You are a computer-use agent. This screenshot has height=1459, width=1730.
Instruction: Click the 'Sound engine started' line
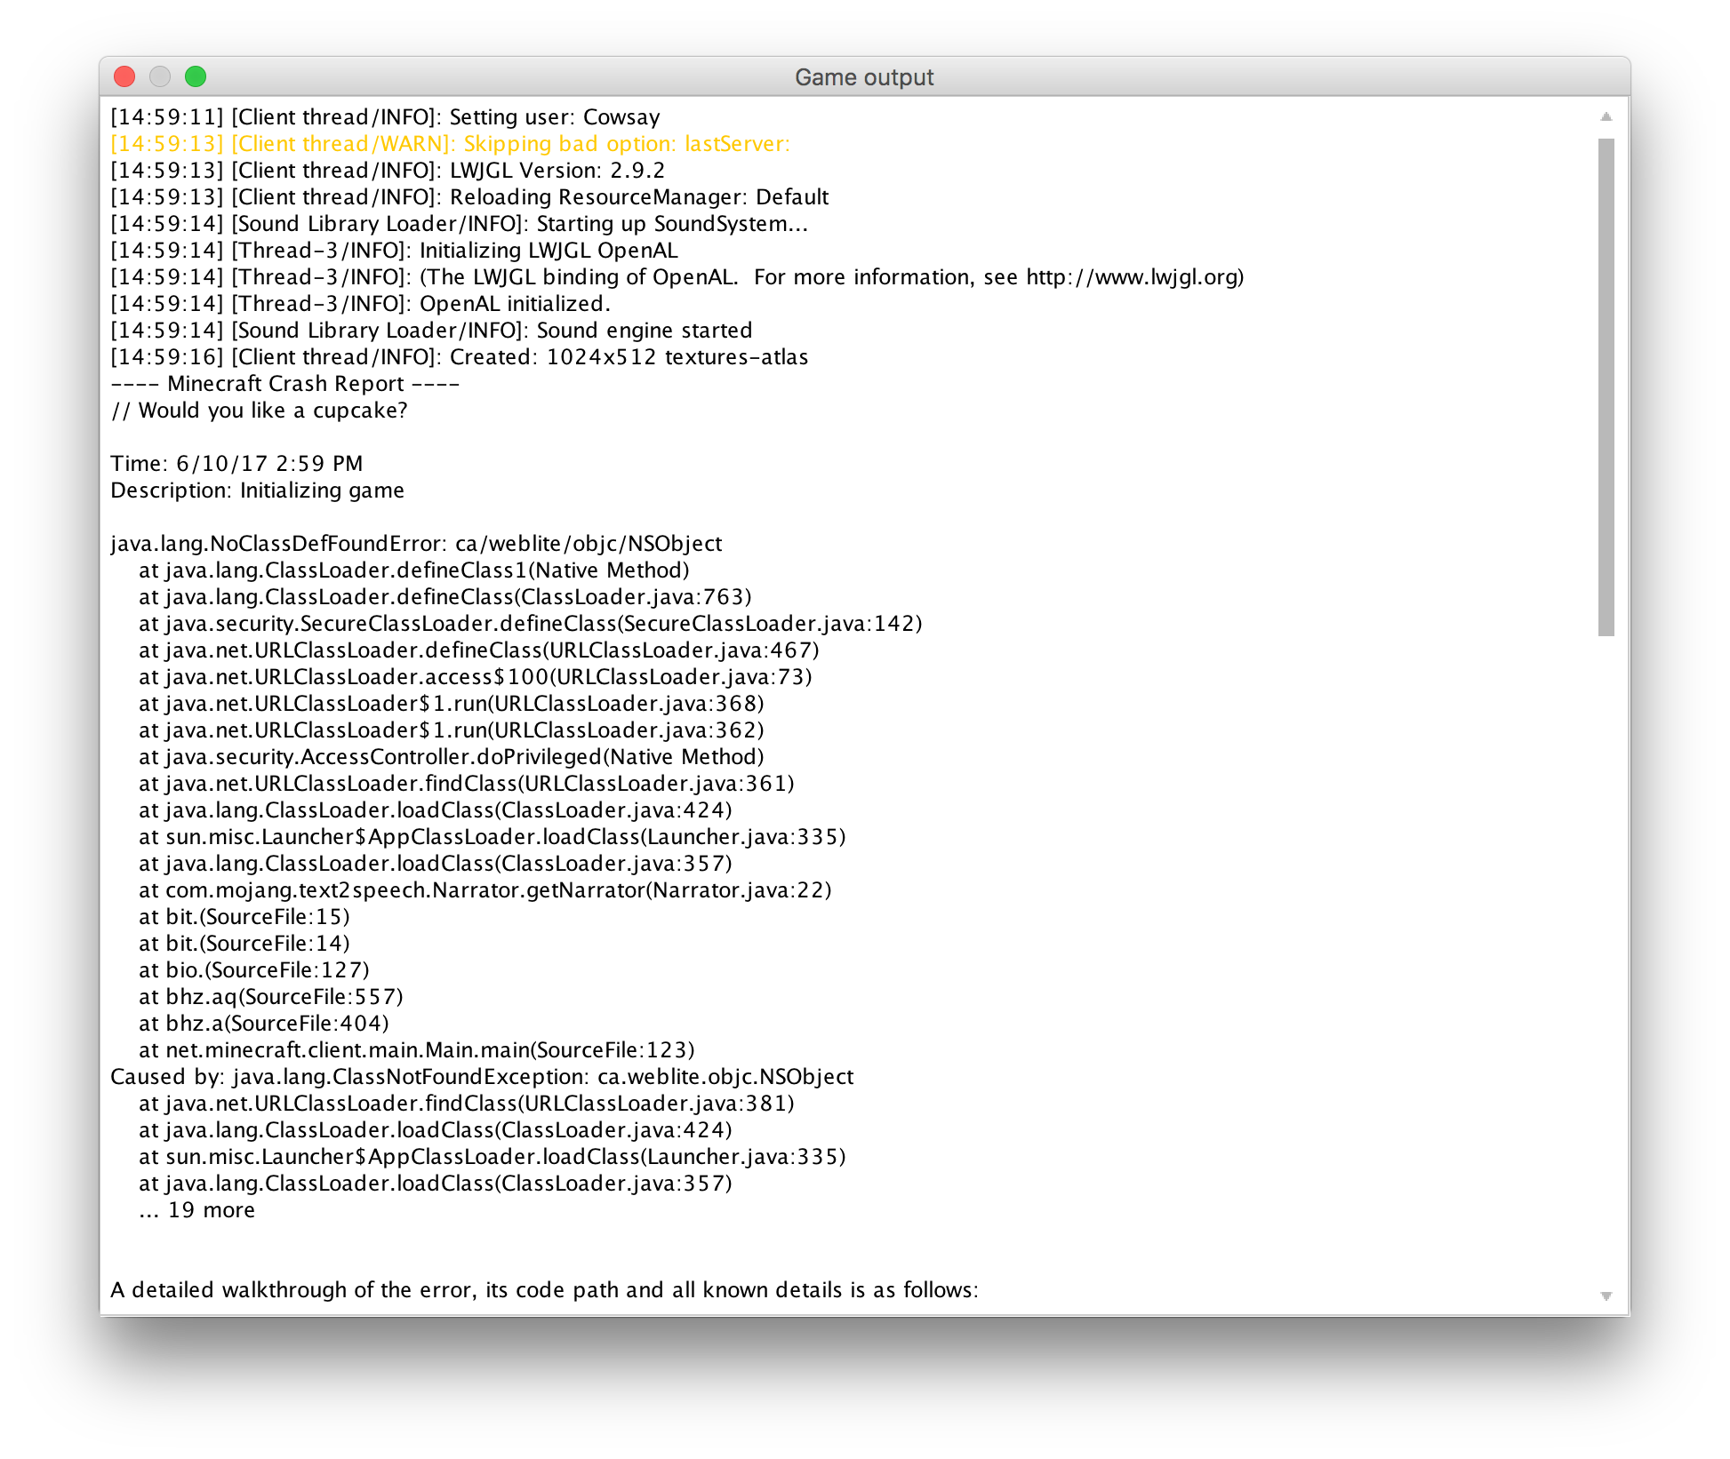[431, 331]
